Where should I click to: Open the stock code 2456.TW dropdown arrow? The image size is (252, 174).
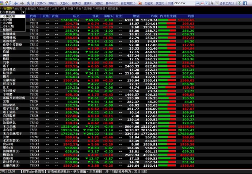[x=194, y=3]
